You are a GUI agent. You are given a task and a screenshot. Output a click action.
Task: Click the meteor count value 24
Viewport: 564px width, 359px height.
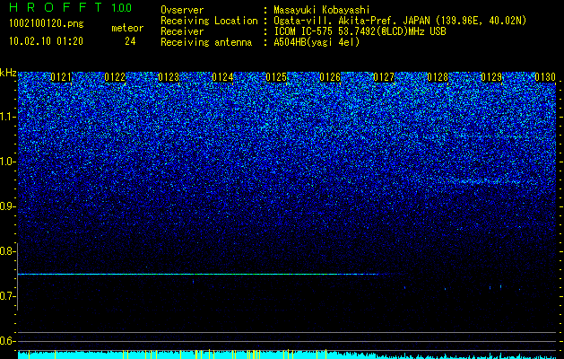(x=130, y=41)
